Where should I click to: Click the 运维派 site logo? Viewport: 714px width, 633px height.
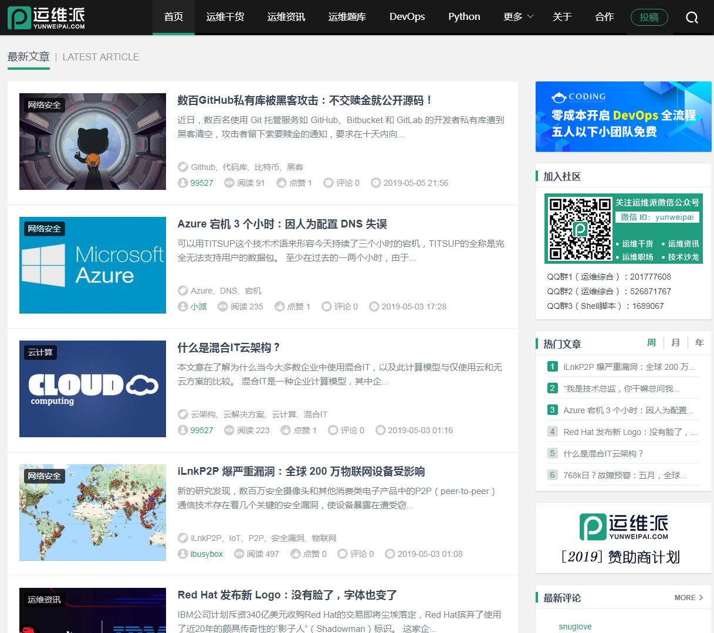pos(47,18)
